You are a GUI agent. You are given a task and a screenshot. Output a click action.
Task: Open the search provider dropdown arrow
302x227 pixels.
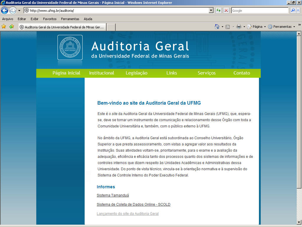[298, 10]
